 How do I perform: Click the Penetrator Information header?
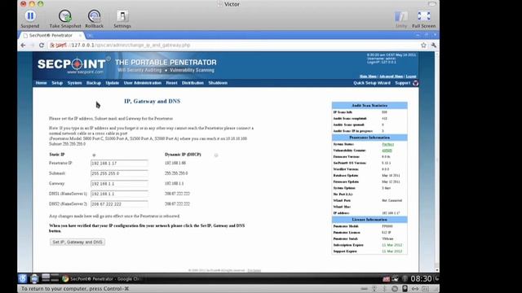[369, 138]
